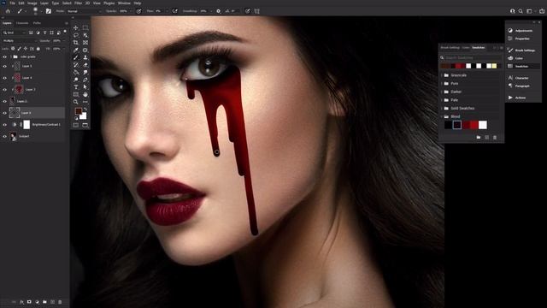The image size is (547, 308).
Task: Switch to the Channels tab
Action: coord(22,23)
